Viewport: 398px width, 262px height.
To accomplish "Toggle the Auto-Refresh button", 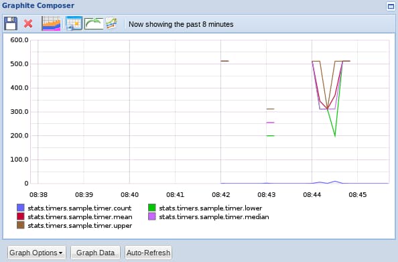I will click(149, 253).
